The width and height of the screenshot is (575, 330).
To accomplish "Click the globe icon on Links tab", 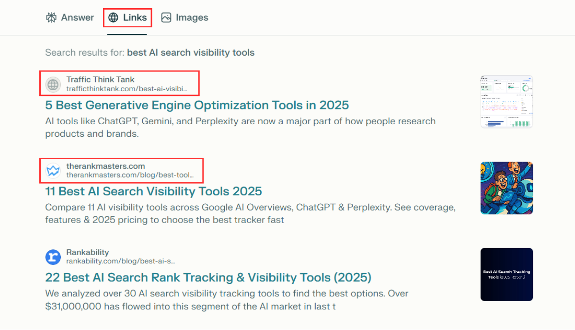I will click(113, 18).
